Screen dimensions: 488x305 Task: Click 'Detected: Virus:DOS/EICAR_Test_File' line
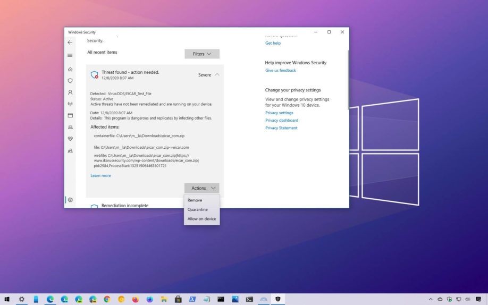pos(121,94)
